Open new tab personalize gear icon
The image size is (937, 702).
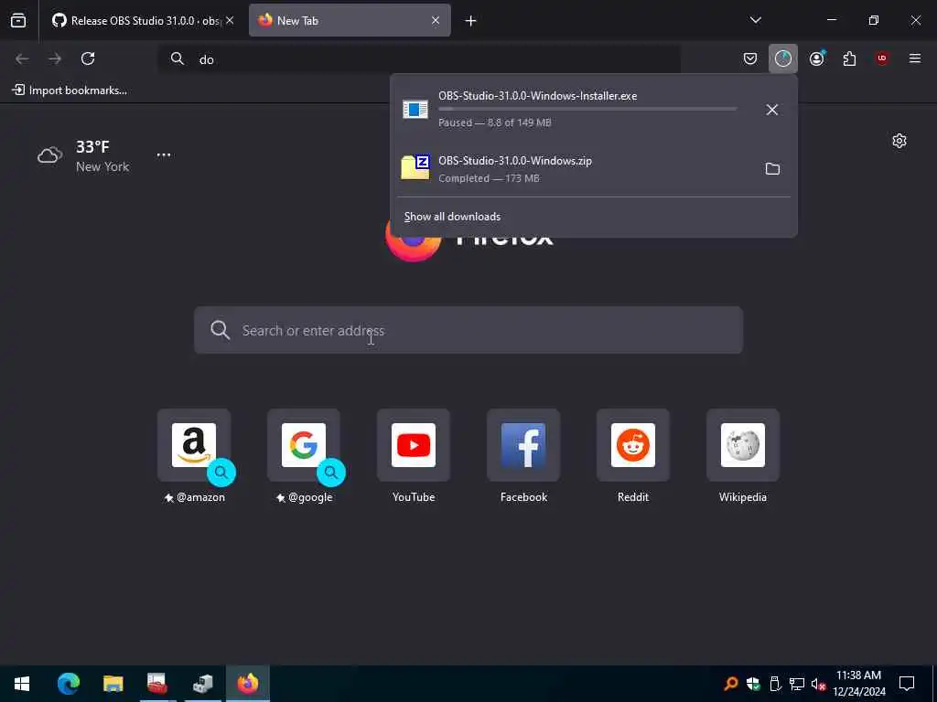tap(899, 141)
